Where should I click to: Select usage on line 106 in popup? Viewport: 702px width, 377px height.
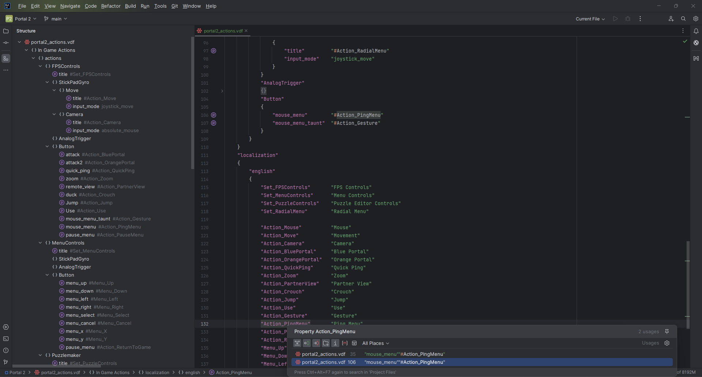(482, 362)
